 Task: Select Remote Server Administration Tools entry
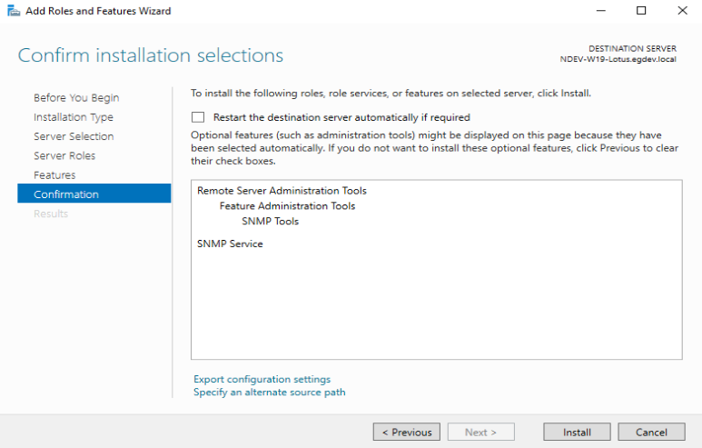pos(282,191)
